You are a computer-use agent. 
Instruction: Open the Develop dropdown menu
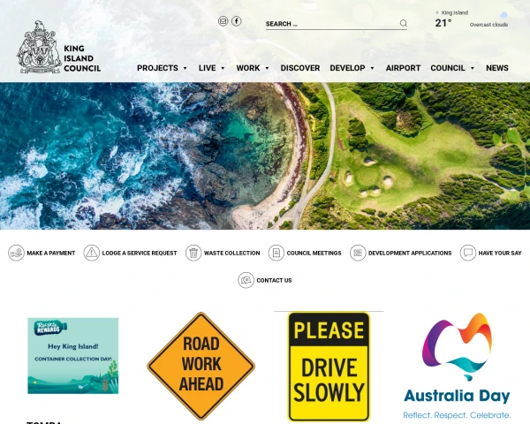(x=352, y=68)
